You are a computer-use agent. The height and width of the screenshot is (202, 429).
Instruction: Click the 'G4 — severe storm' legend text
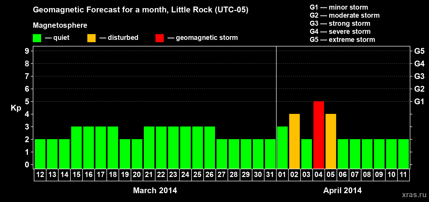[340, 32]
